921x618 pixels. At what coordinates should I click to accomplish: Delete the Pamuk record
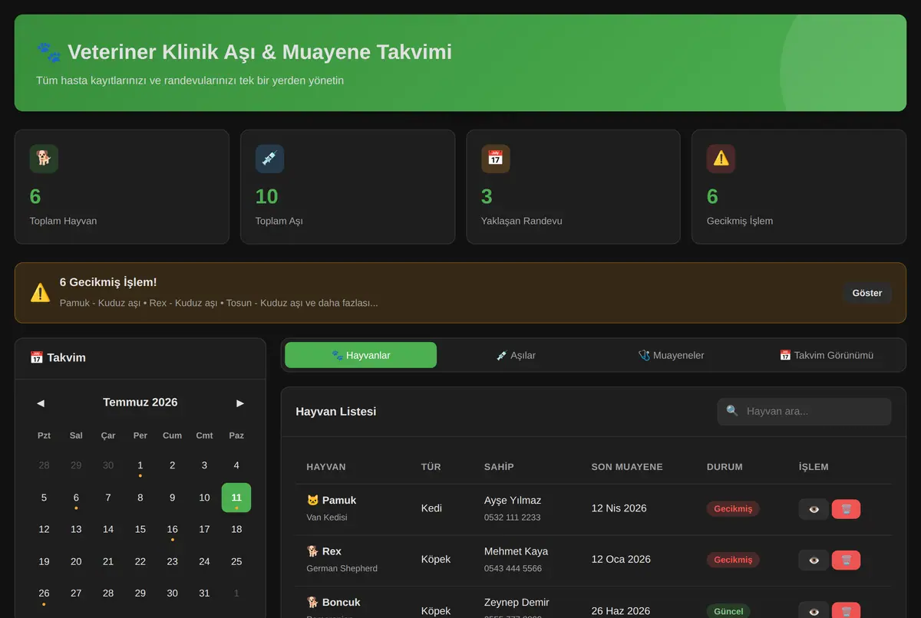846,509
